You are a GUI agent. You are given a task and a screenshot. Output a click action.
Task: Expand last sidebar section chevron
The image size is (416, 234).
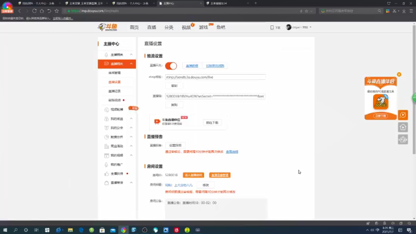(x=131, y=183)
